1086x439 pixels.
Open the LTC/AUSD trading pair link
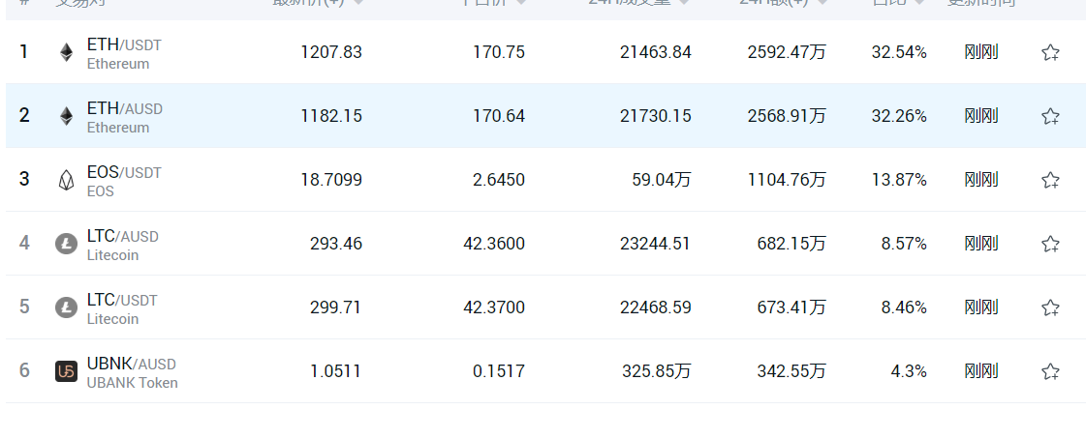(122, 236)
